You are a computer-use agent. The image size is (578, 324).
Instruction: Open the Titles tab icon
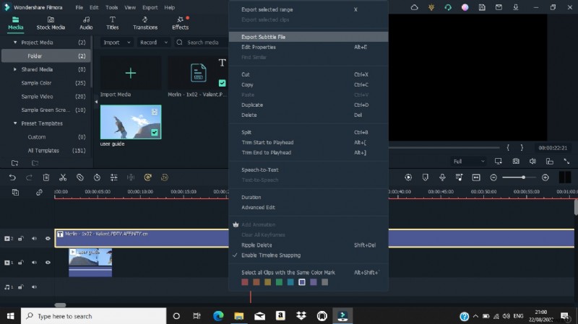(x=113, y=22)
